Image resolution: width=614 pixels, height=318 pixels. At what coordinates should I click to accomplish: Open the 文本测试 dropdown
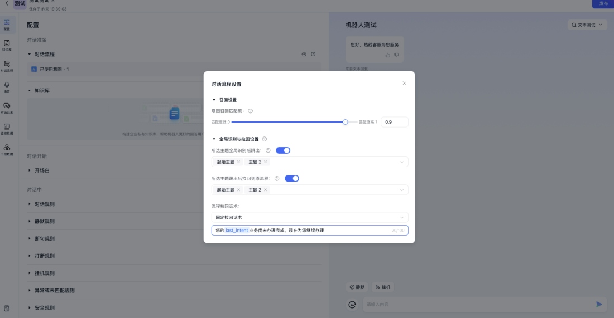(587, 25)
